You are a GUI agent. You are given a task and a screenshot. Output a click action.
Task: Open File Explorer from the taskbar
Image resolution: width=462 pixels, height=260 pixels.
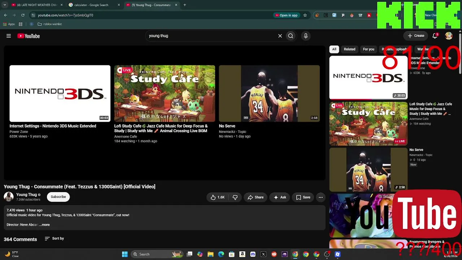(210, 254)
